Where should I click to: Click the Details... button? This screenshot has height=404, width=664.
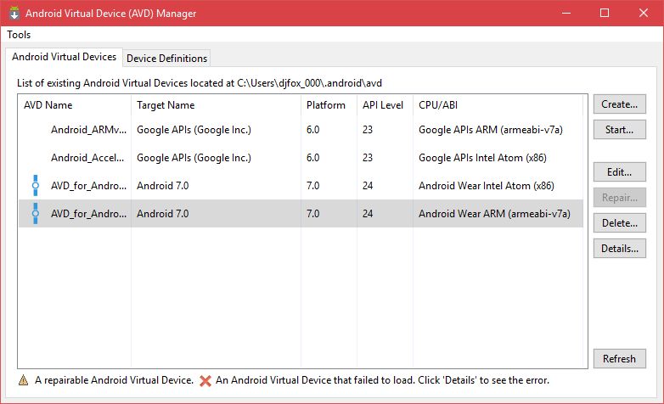pyautogui.click(x=620, y=248)
